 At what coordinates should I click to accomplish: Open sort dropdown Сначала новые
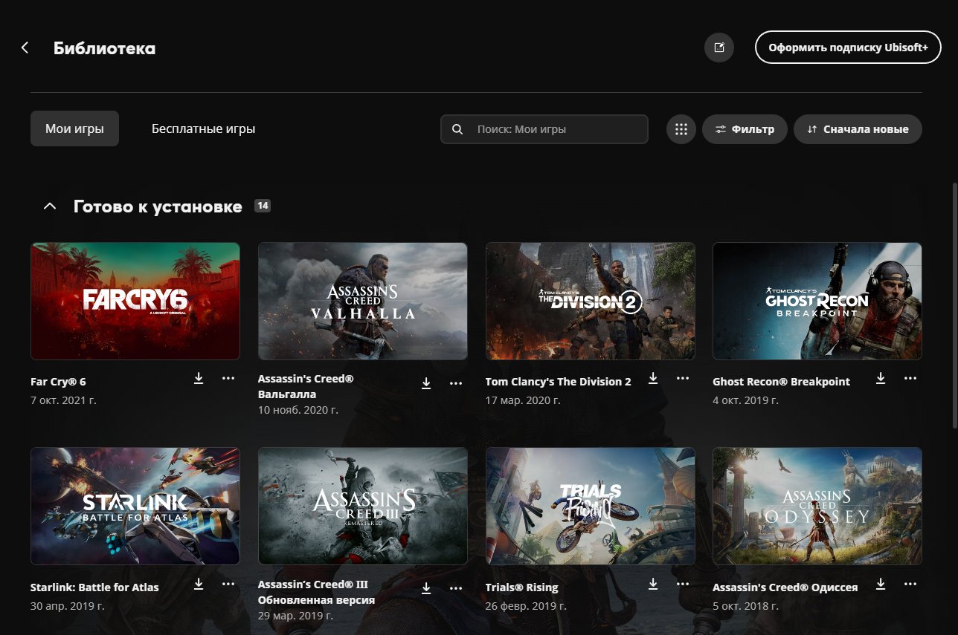[858, 129]
